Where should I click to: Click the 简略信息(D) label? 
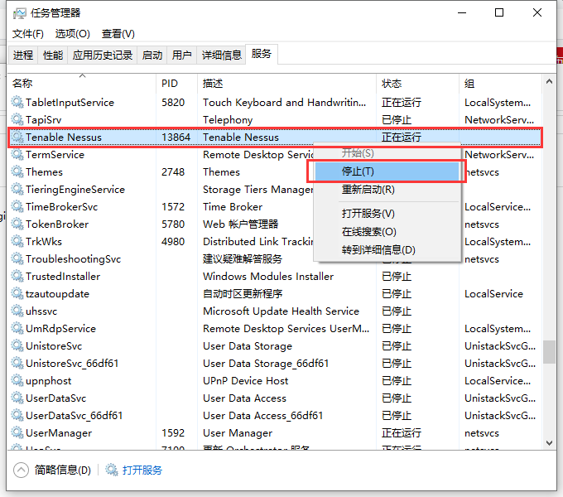(63, 470)
